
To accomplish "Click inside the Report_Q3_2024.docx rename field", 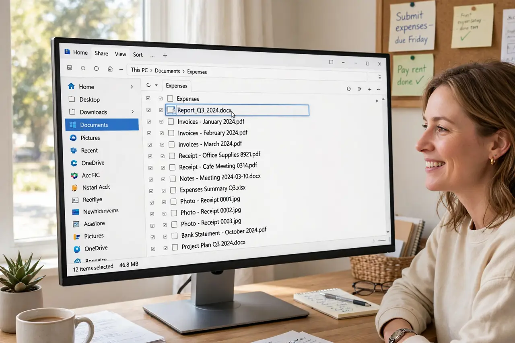I will pos(237,110).
